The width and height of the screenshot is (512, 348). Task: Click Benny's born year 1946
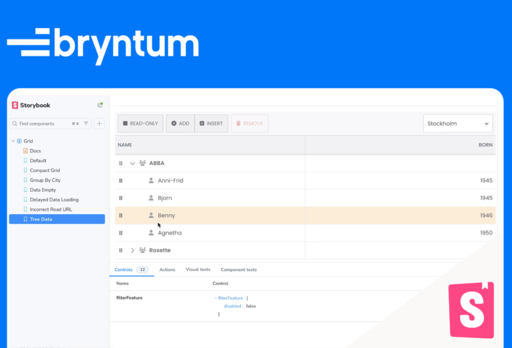pos(486,215)
